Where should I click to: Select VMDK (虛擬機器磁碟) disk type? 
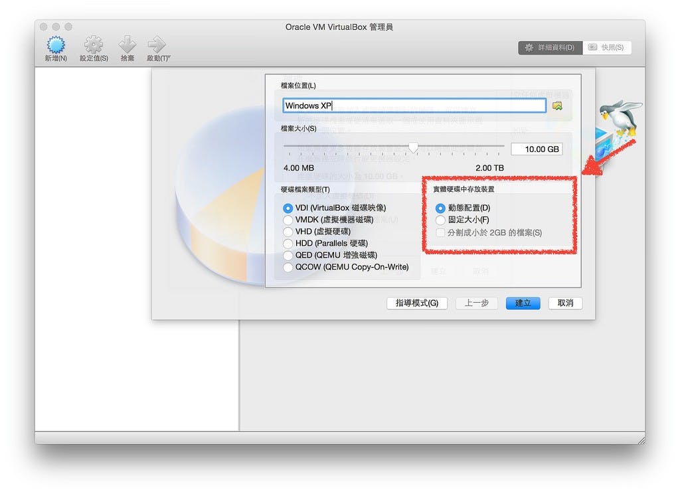[x=288, y=220]
